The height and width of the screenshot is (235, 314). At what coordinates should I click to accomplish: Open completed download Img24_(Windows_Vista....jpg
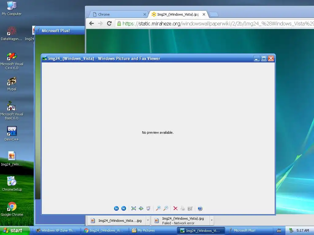(x=117, y=221)
